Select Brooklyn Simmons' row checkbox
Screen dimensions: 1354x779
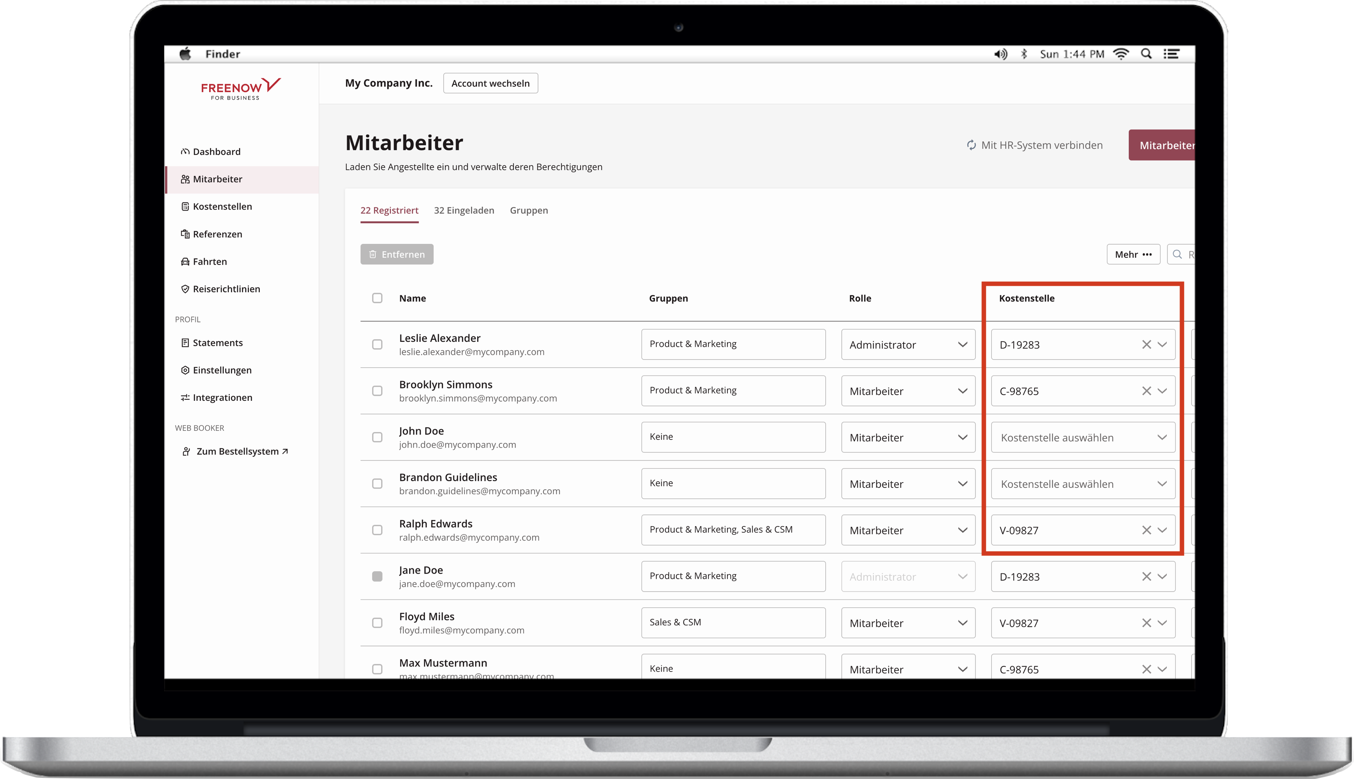click(x=377, y=391)
